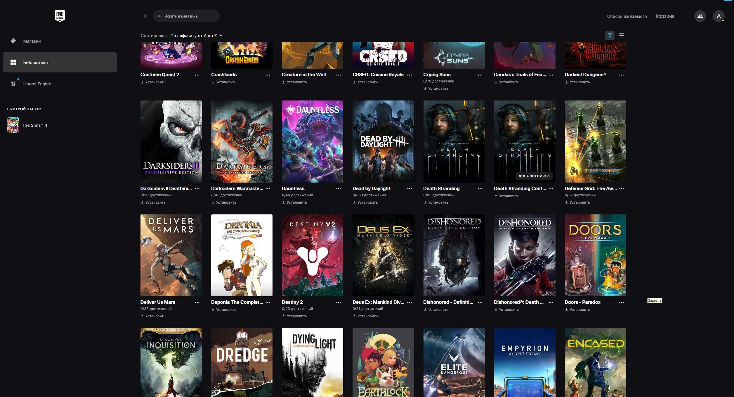Open options menu for Darksiders II Deathinitive
The image size is (734, 397).
[x=197, y=189]
